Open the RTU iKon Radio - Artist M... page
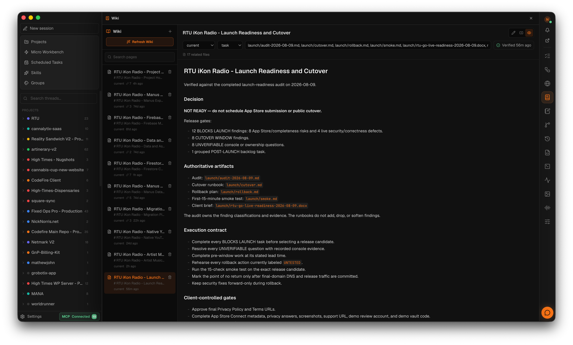 pyautogui.click(x=140, y=260)
